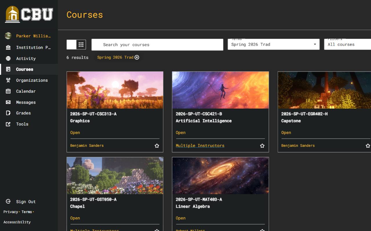Remove the Spring 2026 Trad filter chip
Screen dimensions: 371x231
point(137,57)
